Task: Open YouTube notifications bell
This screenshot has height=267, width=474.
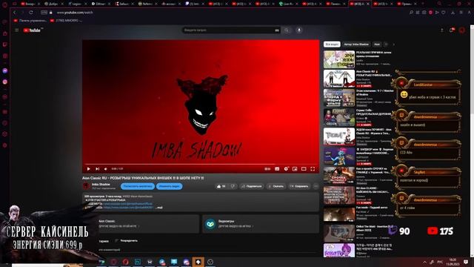Action: click(452, 30)
